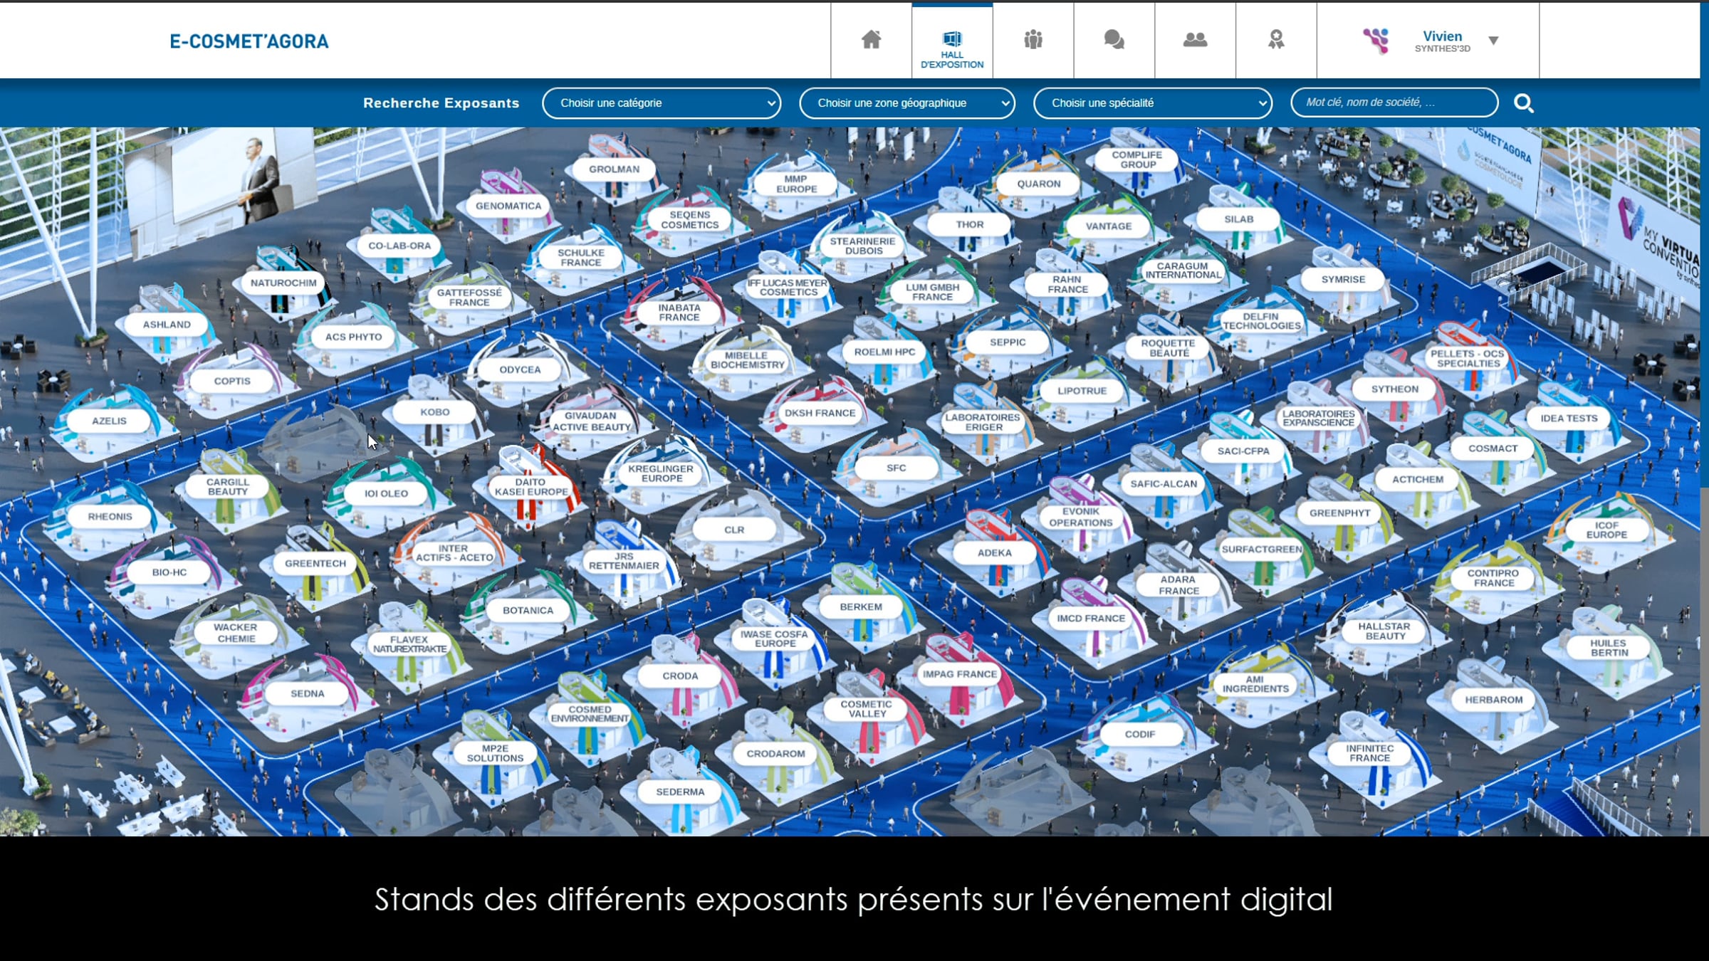1709x961 pixels.
Task: Click the E-COSMET'AGORA logo
Action: tap(249, 41)
